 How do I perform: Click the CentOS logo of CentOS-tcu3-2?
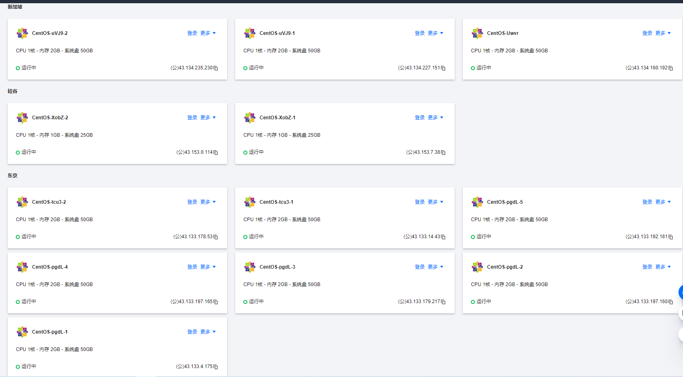tap(22, 202)
